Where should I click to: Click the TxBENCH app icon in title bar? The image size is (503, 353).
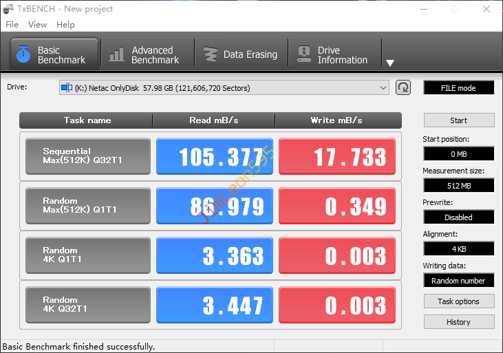coord(9,9)
